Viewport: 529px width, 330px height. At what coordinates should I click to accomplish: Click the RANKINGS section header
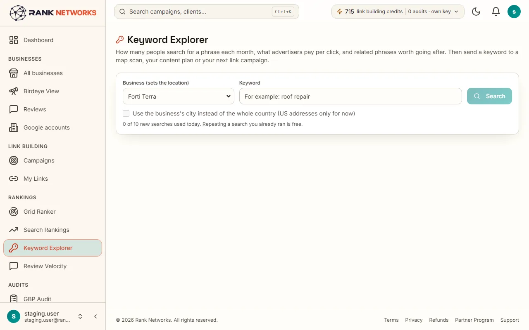click(x=22, y=198)
